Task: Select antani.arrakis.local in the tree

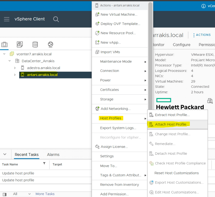Action: [42, 75]
